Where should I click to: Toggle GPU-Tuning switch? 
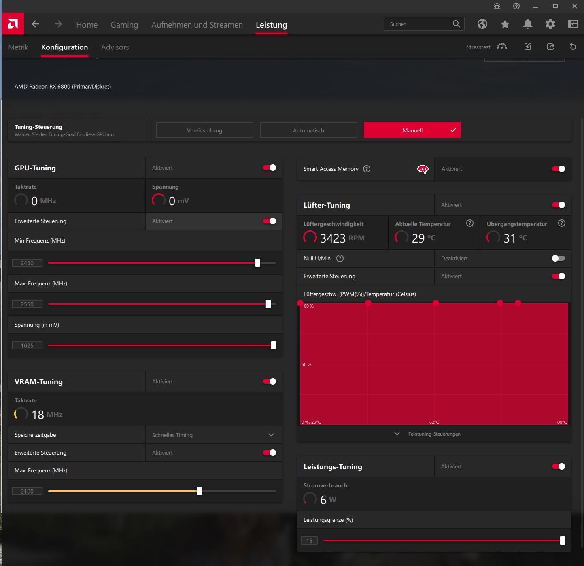[270, 168]
